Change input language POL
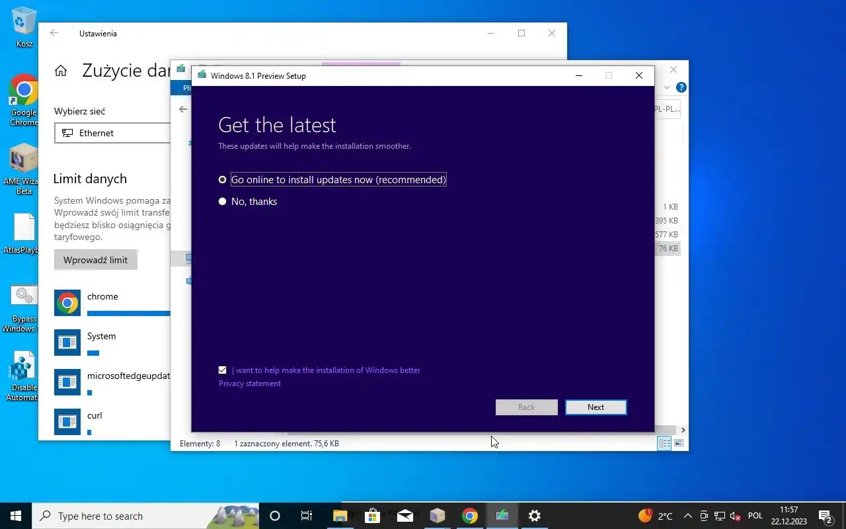The image size is (846, 529). click(755, 516)
